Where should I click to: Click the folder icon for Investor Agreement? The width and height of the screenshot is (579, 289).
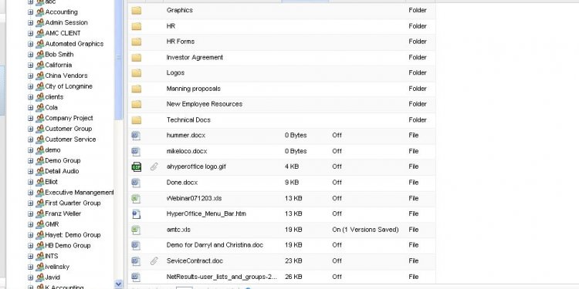(x=136, y=58)
